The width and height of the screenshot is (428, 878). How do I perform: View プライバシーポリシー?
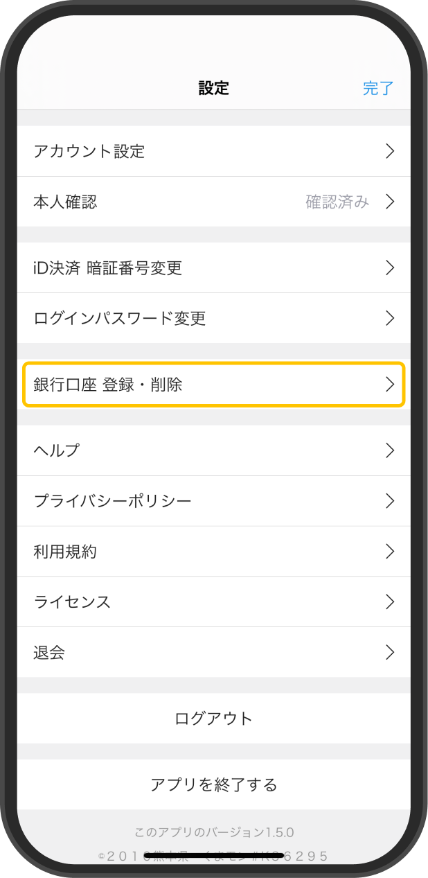click(x=214, y=501)
